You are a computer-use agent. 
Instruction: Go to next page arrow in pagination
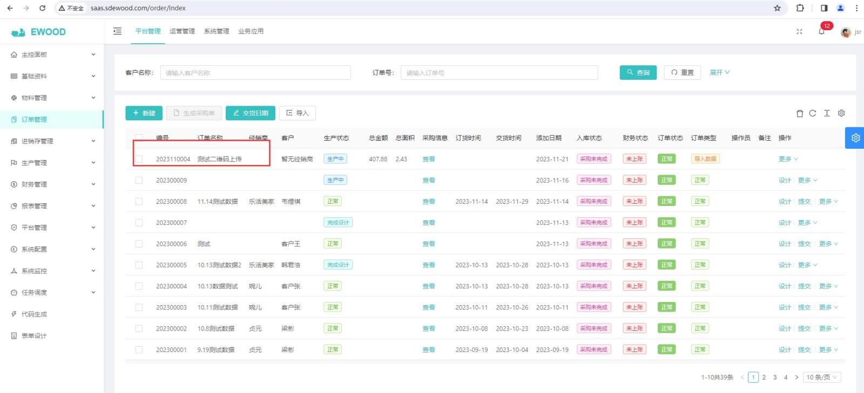coord(796,377)
